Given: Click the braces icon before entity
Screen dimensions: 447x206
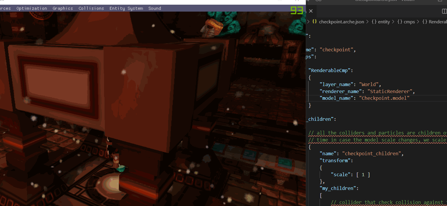Looking at the screenshot, I should coord(374,22).
